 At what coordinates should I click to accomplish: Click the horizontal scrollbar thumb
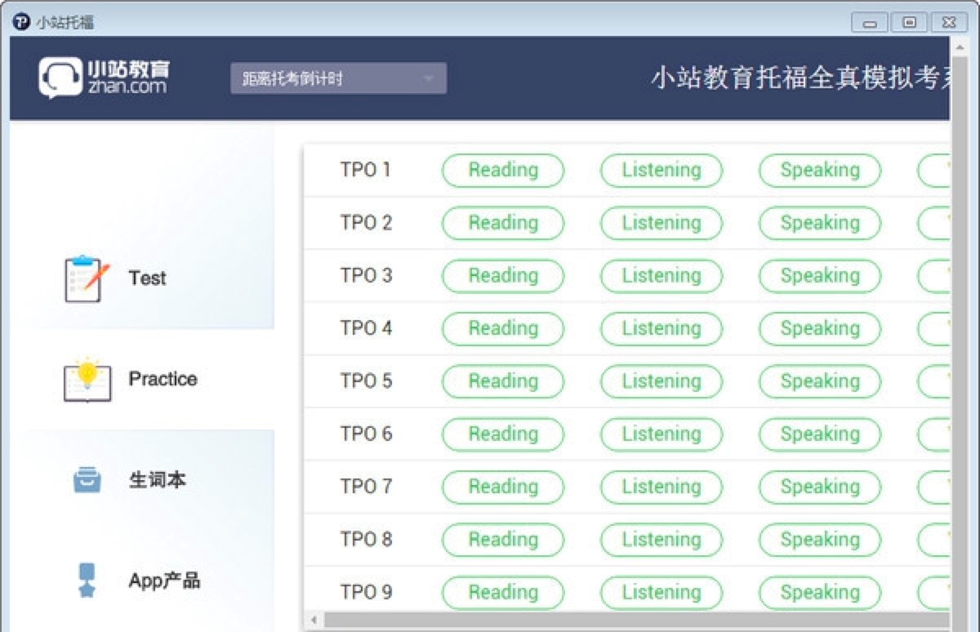point(637,621)
